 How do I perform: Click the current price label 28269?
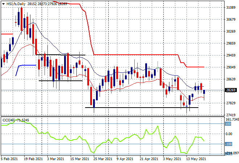click(231, 90)
